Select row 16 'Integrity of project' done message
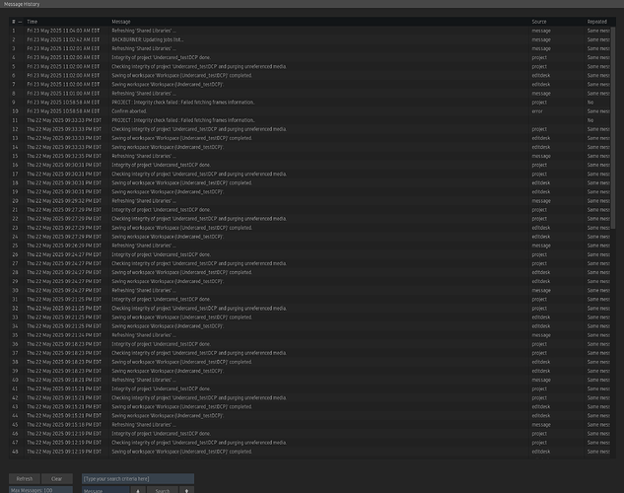 tap(161, 165)
